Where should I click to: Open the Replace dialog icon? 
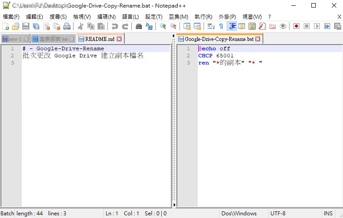click(x=149, y=26)
